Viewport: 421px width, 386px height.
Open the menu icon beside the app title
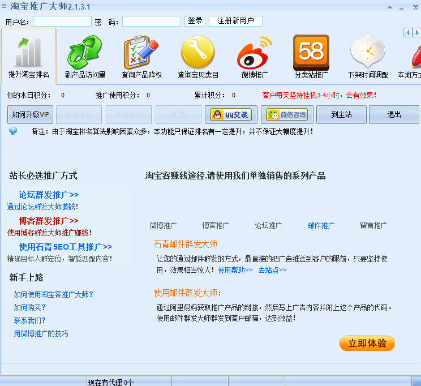(4, 6)
